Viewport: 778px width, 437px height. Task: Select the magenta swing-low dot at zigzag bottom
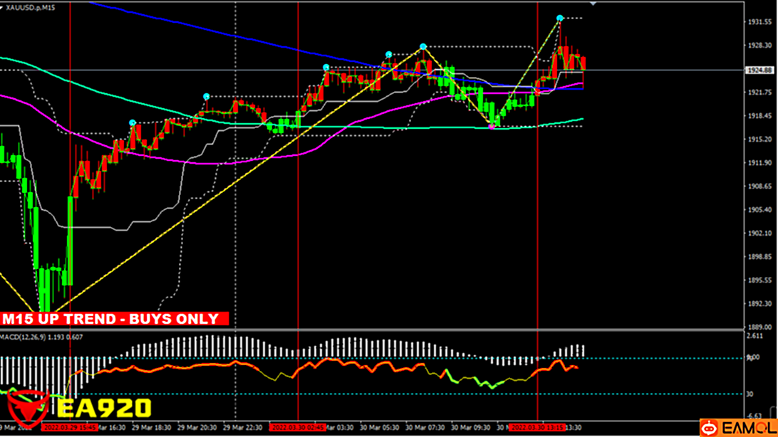[x=492, y=126]
